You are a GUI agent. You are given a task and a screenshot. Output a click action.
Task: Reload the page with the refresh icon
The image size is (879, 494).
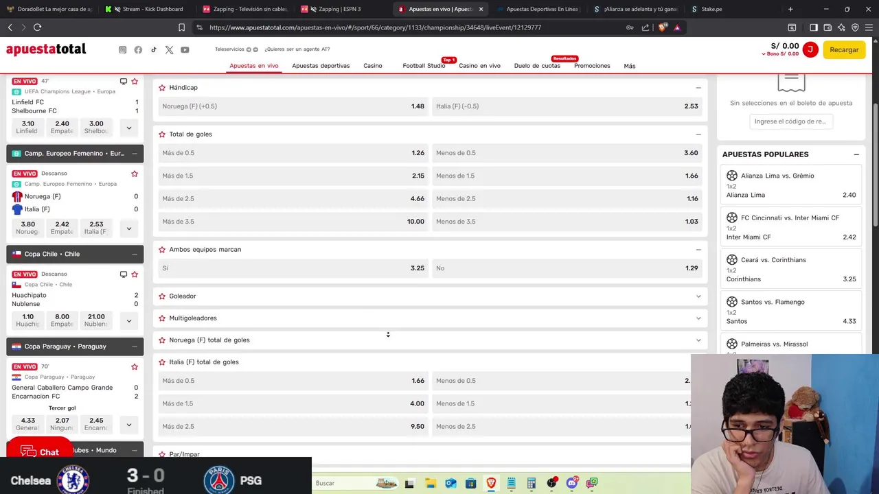[37, 27]
